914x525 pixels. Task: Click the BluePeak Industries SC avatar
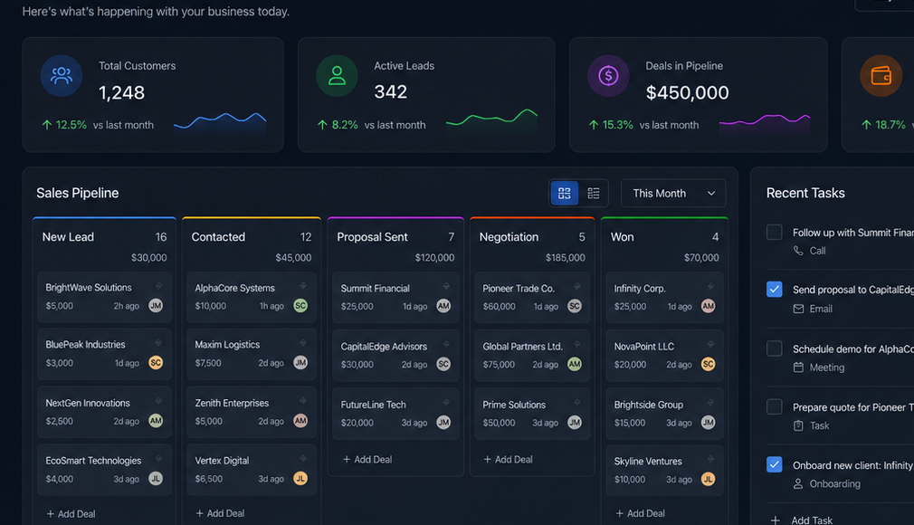click(156, 363)
